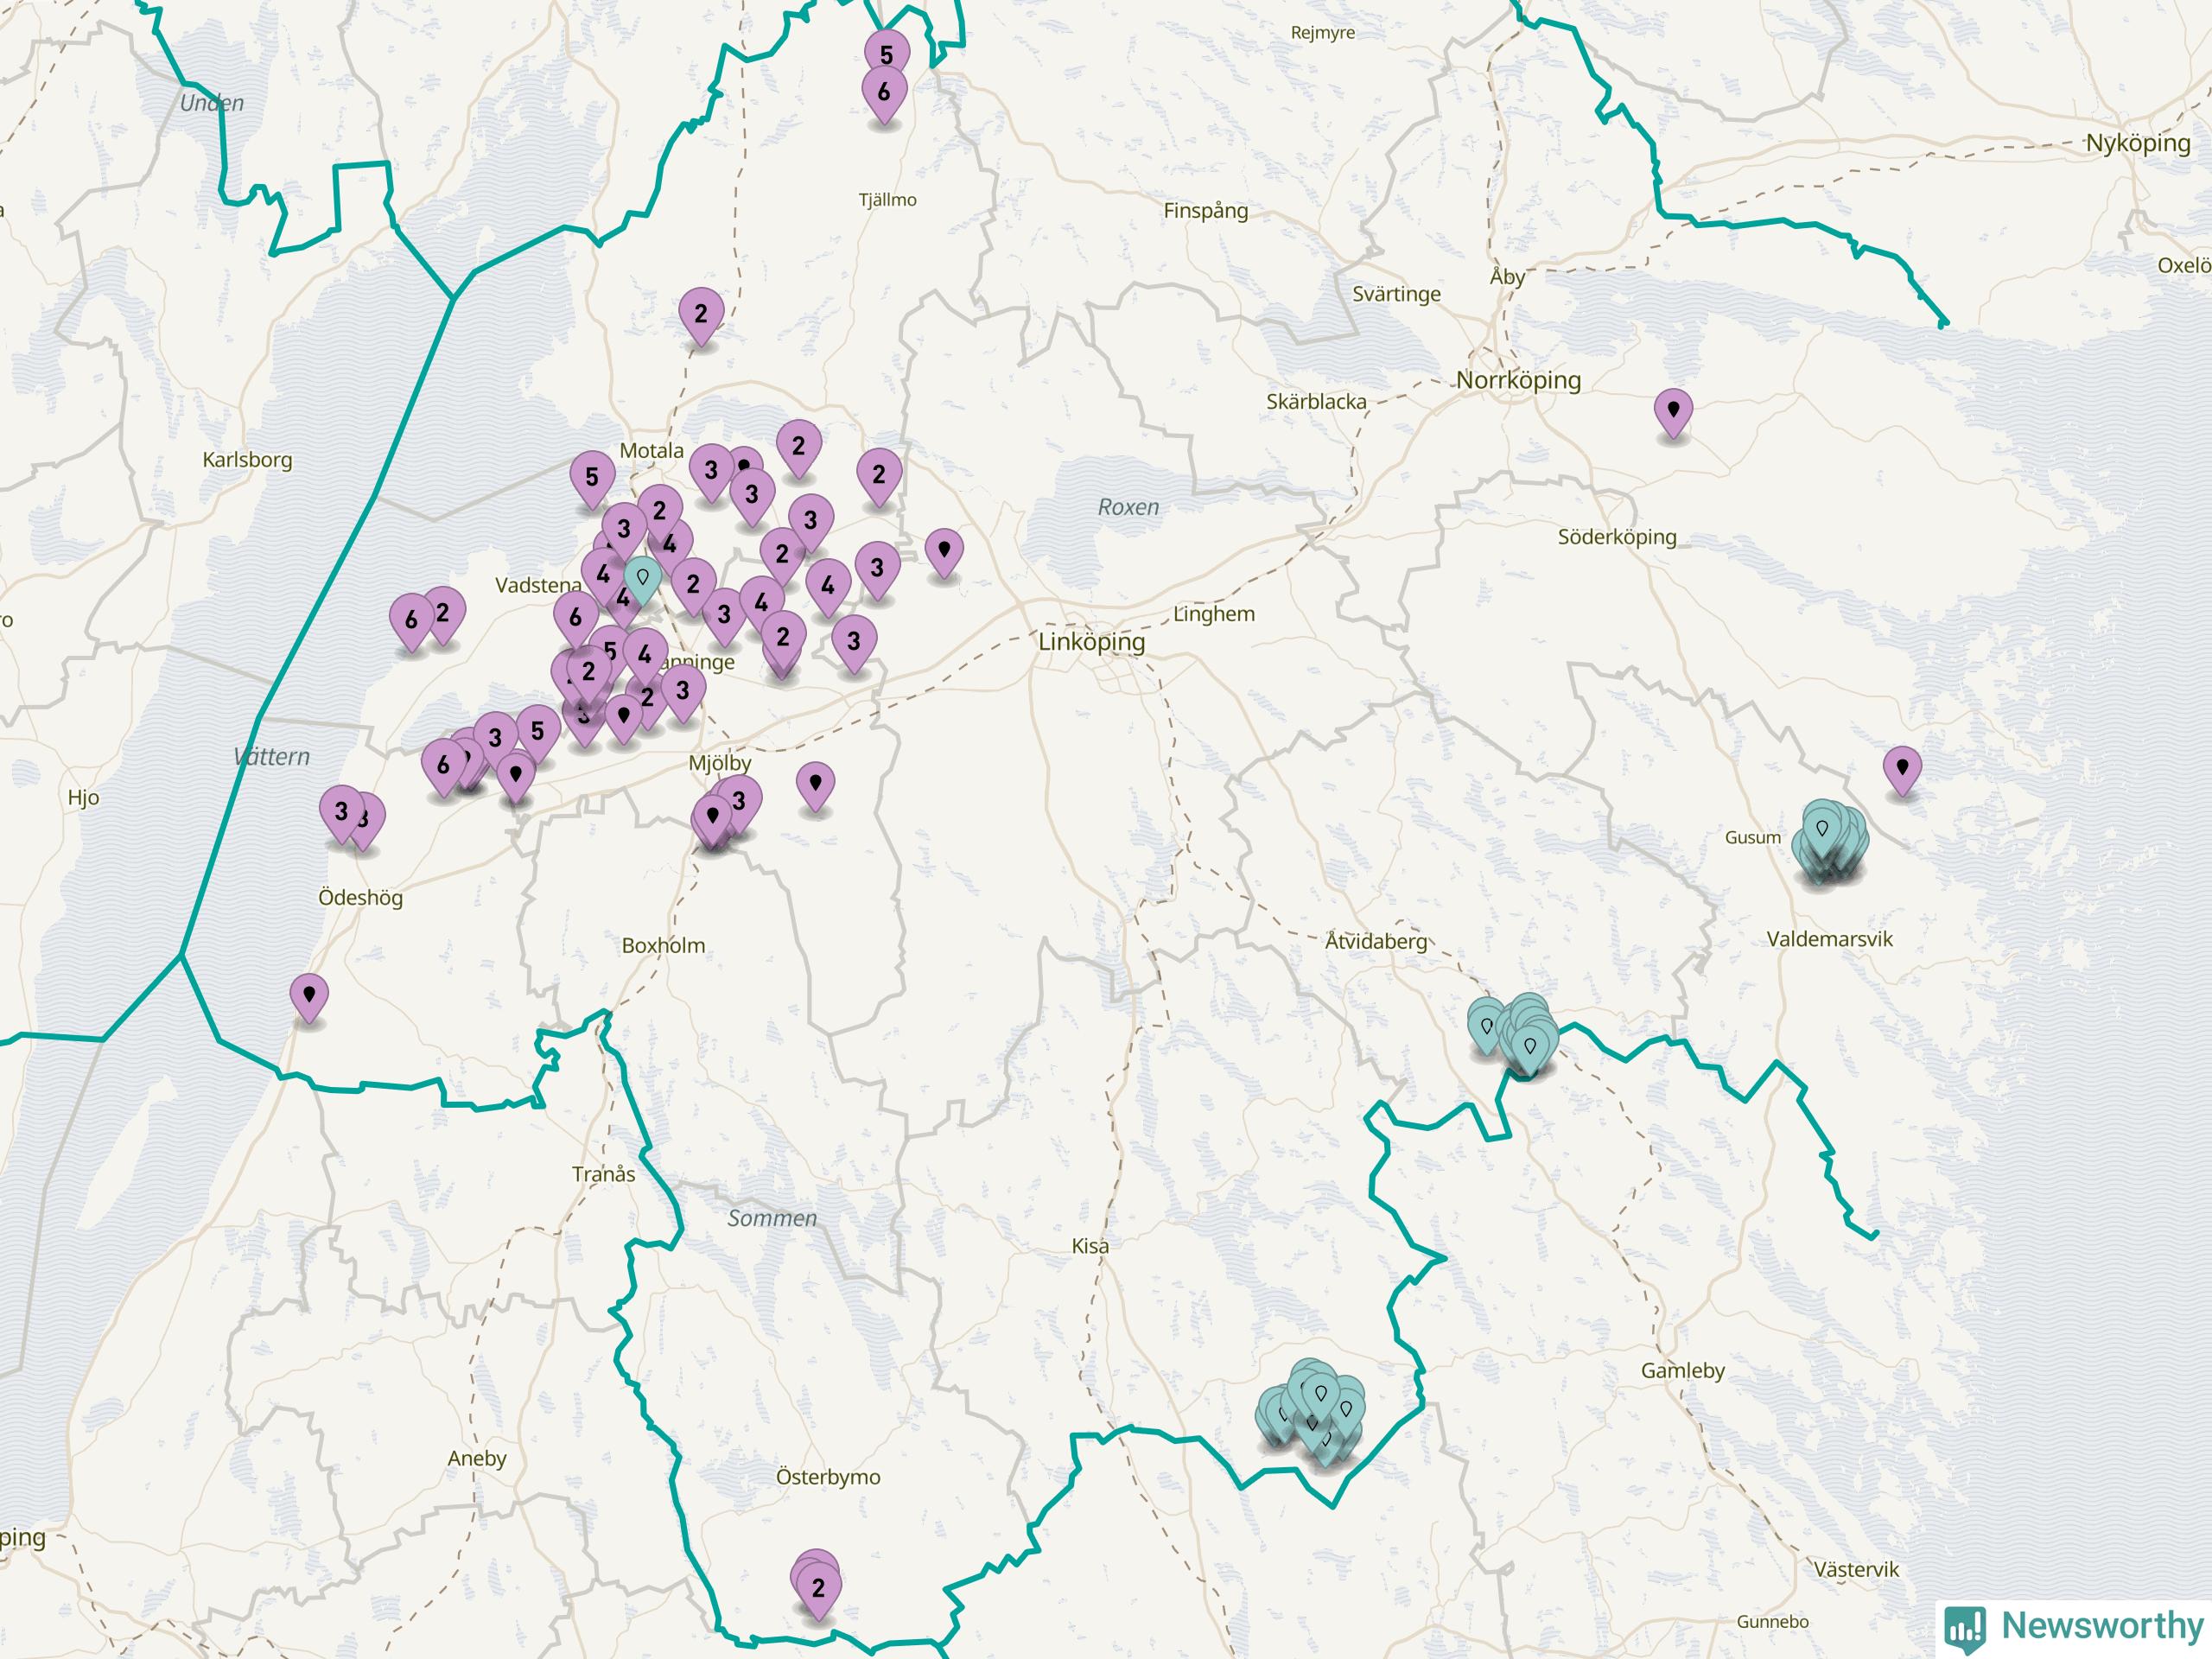Click the Valdemarsvik label

pos(1829,940)
